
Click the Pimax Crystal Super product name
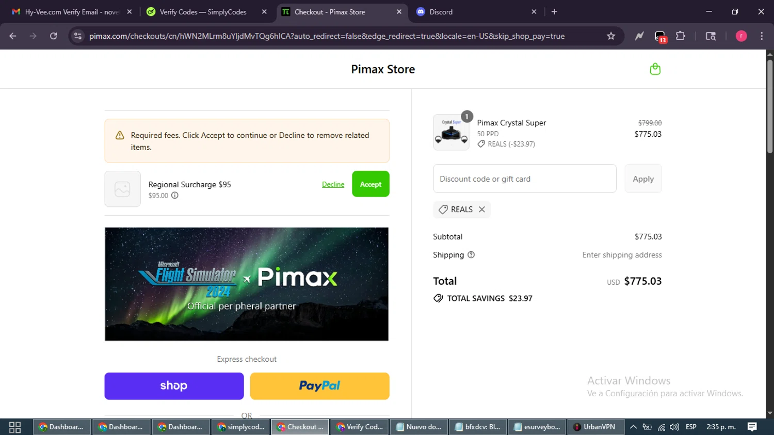(511, 123)
